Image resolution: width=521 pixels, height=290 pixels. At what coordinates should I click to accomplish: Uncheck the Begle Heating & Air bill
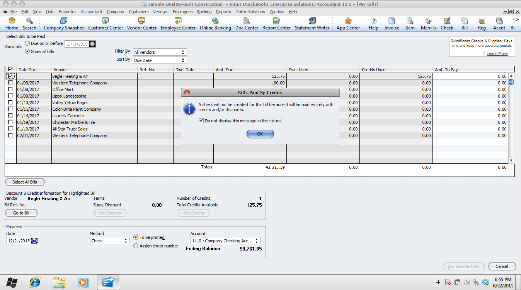tap(10, 76)
